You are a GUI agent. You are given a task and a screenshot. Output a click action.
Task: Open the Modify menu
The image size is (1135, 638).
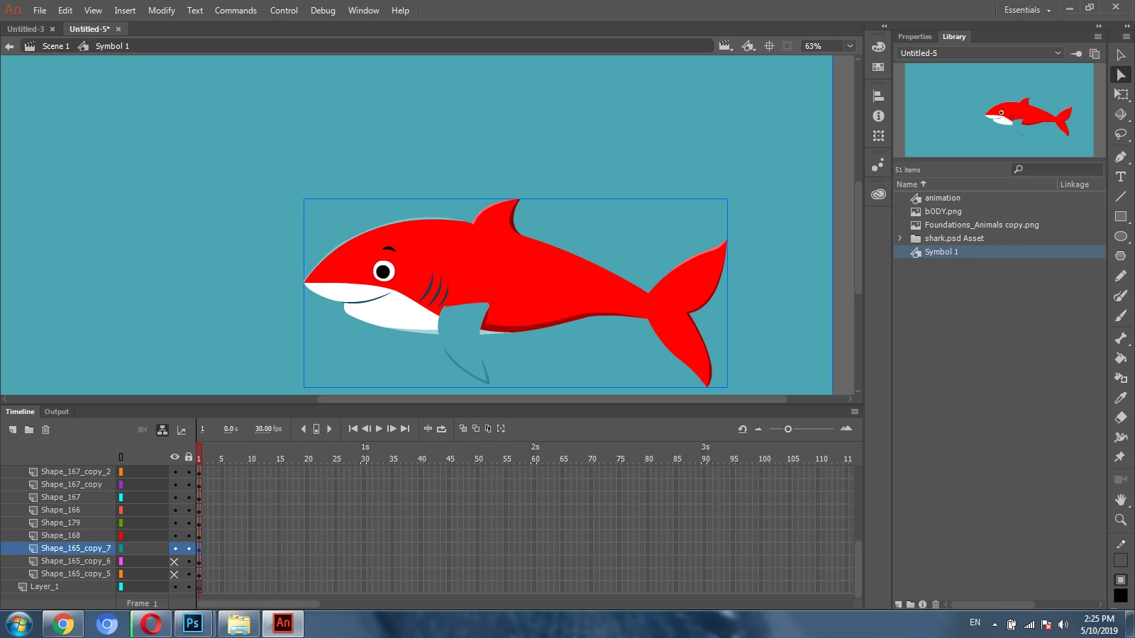point(161,11)
